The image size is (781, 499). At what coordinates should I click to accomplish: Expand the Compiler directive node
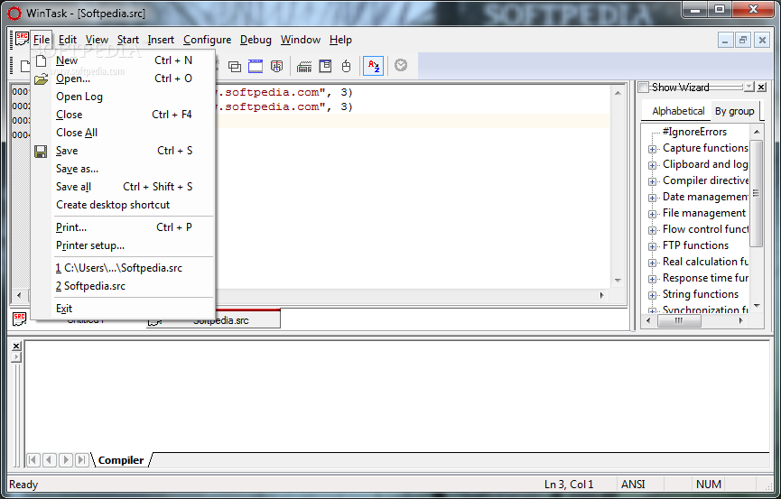click(652, 181)
